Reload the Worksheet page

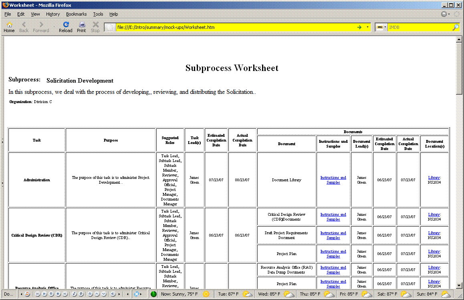pos(66,27)
